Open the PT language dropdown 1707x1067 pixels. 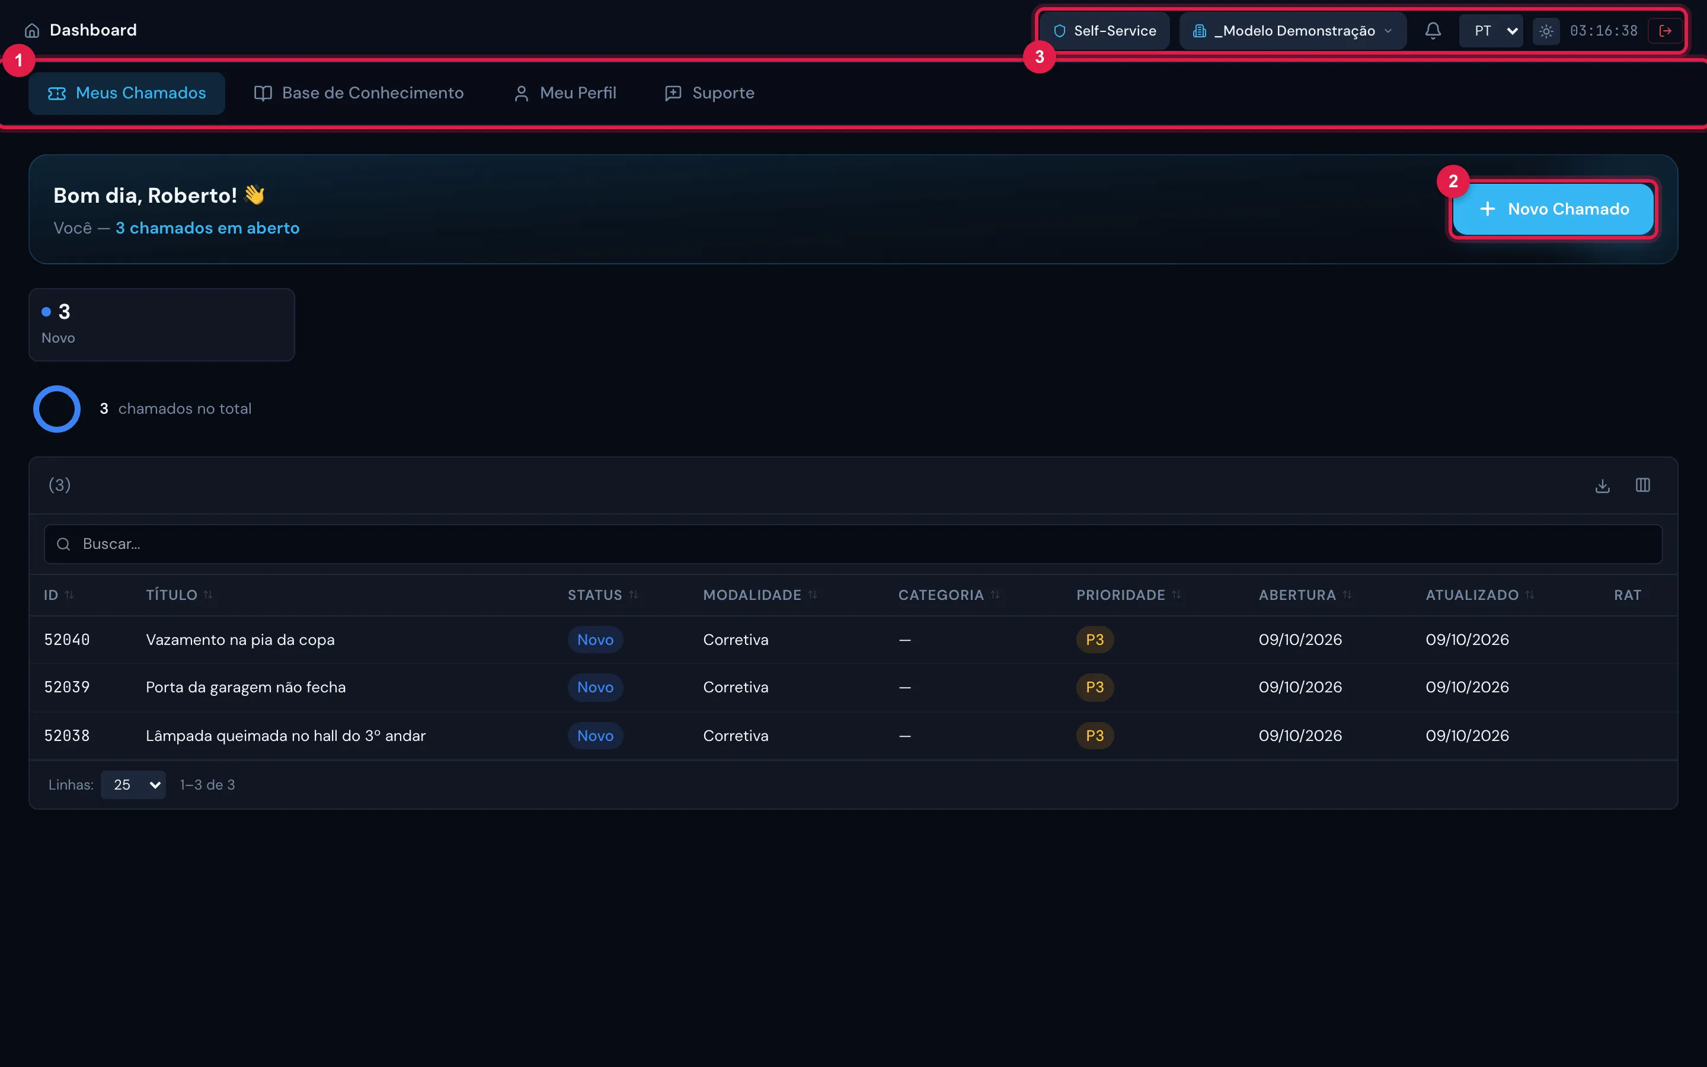coord(1491,31)
